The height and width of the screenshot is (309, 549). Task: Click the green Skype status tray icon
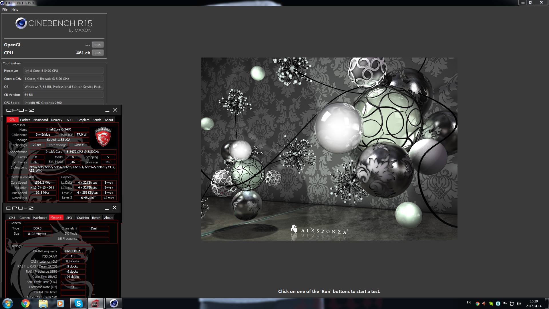tap(491, 304)
